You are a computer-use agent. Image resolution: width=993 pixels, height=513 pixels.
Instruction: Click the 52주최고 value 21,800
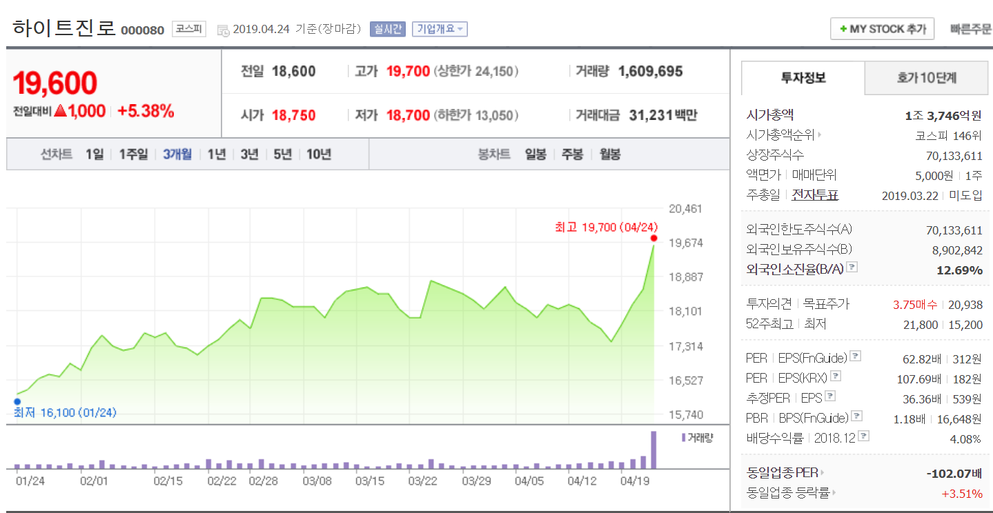coord(921,324)
